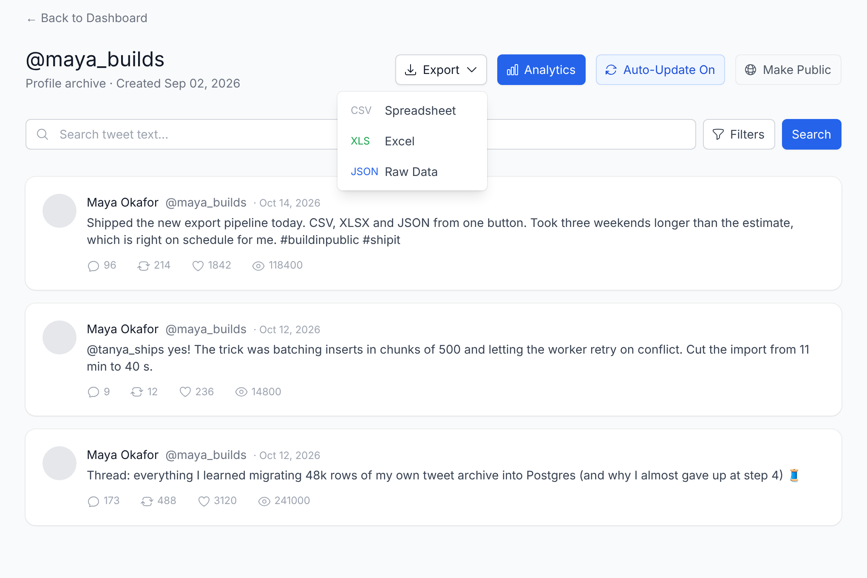The height and width of the screenshot is (578, 867).
Task: Click the avatar on the Oct 14 tweet
Action: point(59,211)
